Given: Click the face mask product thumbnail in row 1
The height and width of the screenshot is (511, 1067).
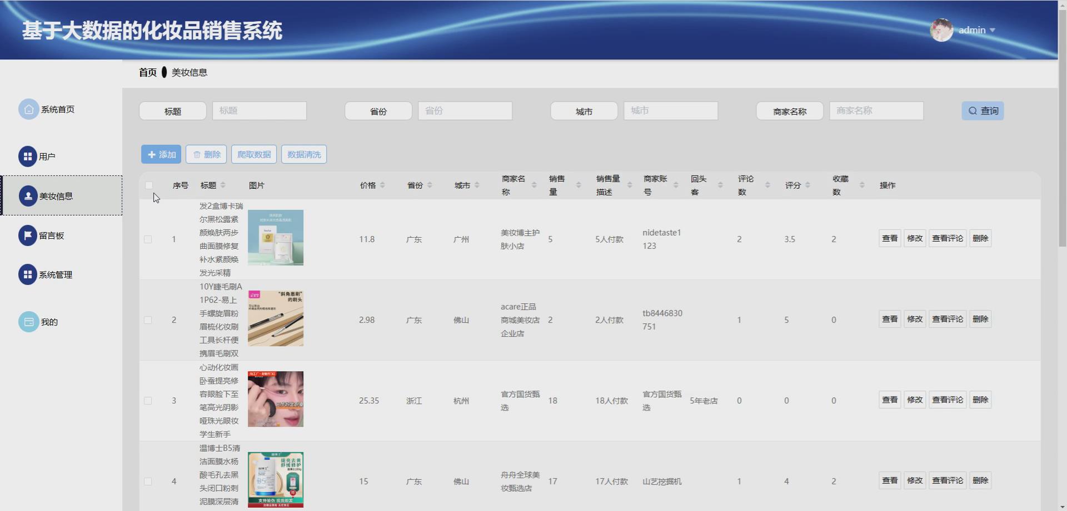Looking at the screenshot, I should [275, 238].
